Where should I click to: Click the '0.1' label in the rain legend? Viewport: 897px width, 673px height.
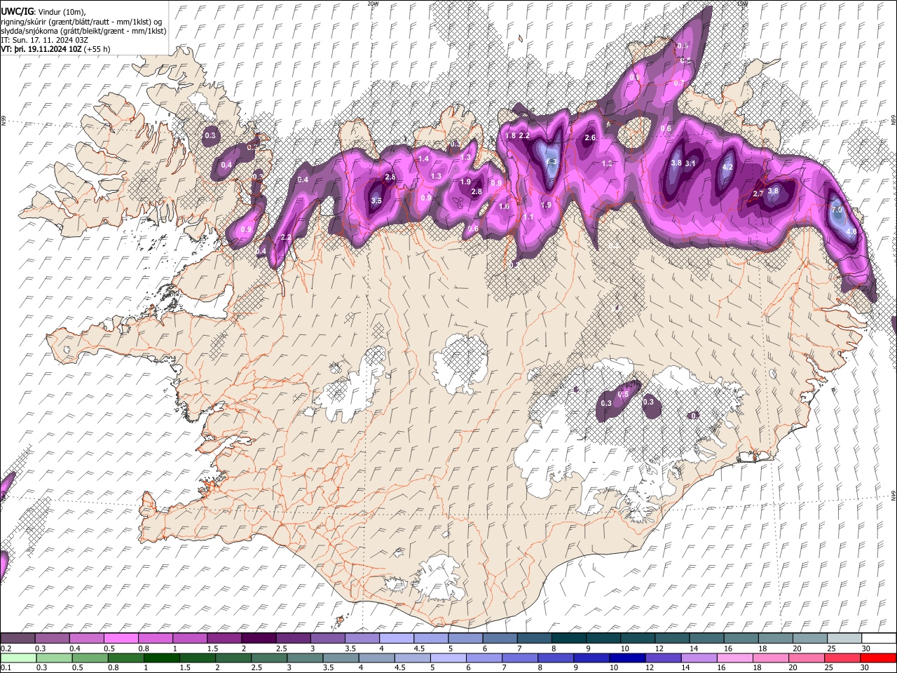pos(6,667)
